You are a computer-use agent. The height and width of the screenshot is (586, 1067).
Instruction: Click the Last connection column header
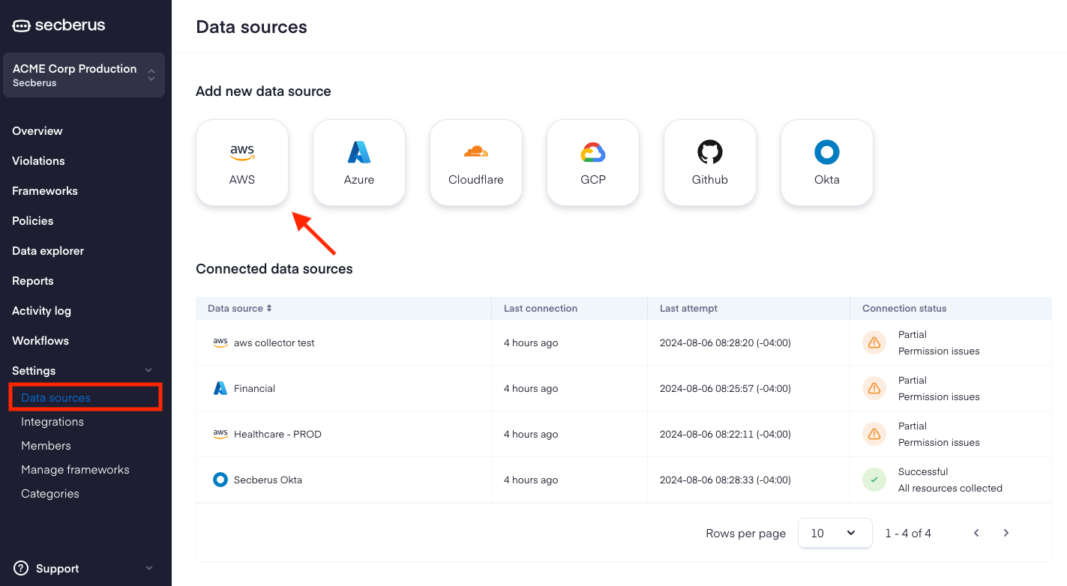click(541, 308)
